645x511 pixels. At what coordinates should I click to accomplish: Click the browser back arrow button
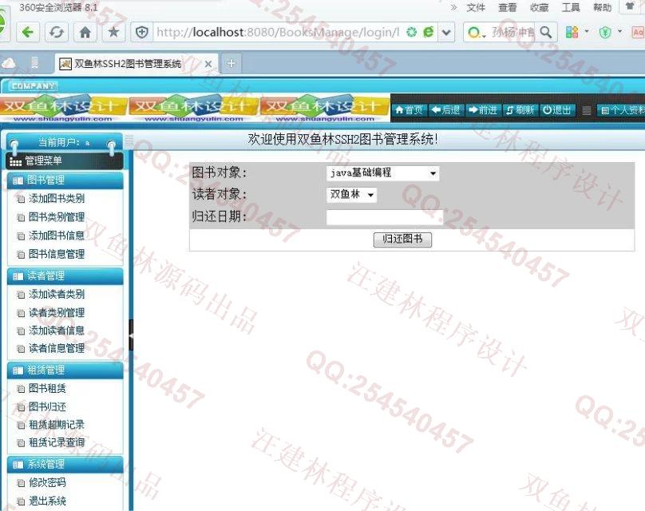coord(28,32)
